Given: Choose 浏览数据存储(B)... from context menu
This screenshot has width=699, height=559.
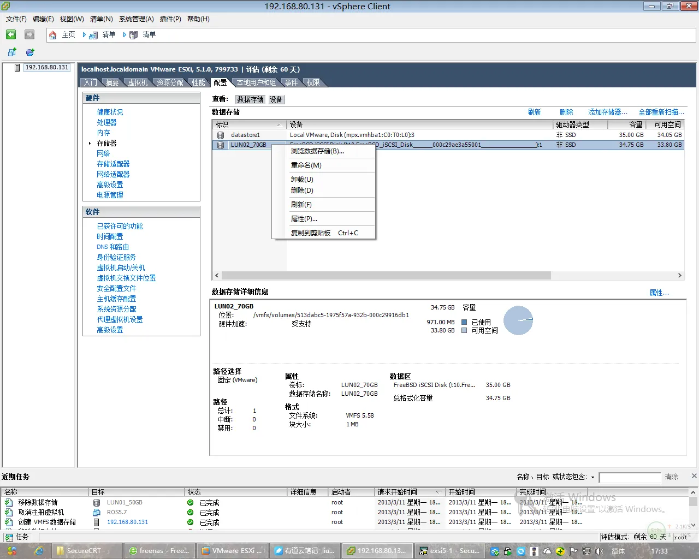Looking at the screenshot, I should coord(323,151).
